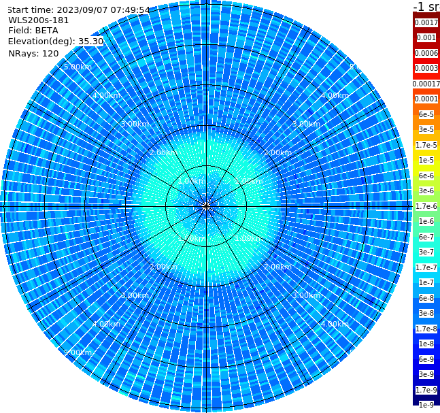Select the 3e-5 colorbar label
Viewport: 440px width, 413px height.
click(426, 129)
